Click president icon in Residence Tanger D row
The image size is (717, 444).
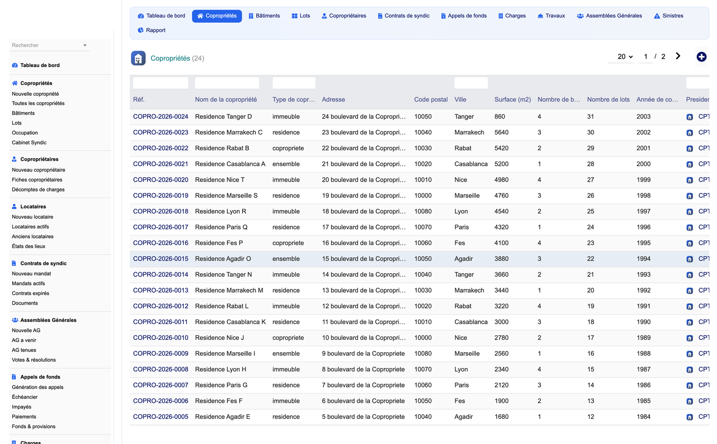(x=690, y=117)
